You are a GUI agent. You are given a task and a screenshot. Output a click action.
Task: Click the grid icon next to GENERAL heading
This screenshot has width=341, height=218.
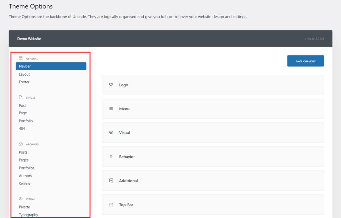(20, 58)
